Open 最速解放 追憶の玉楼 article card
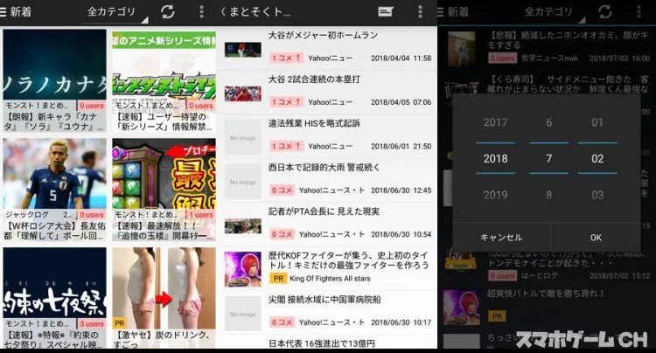 pos(164,190)
